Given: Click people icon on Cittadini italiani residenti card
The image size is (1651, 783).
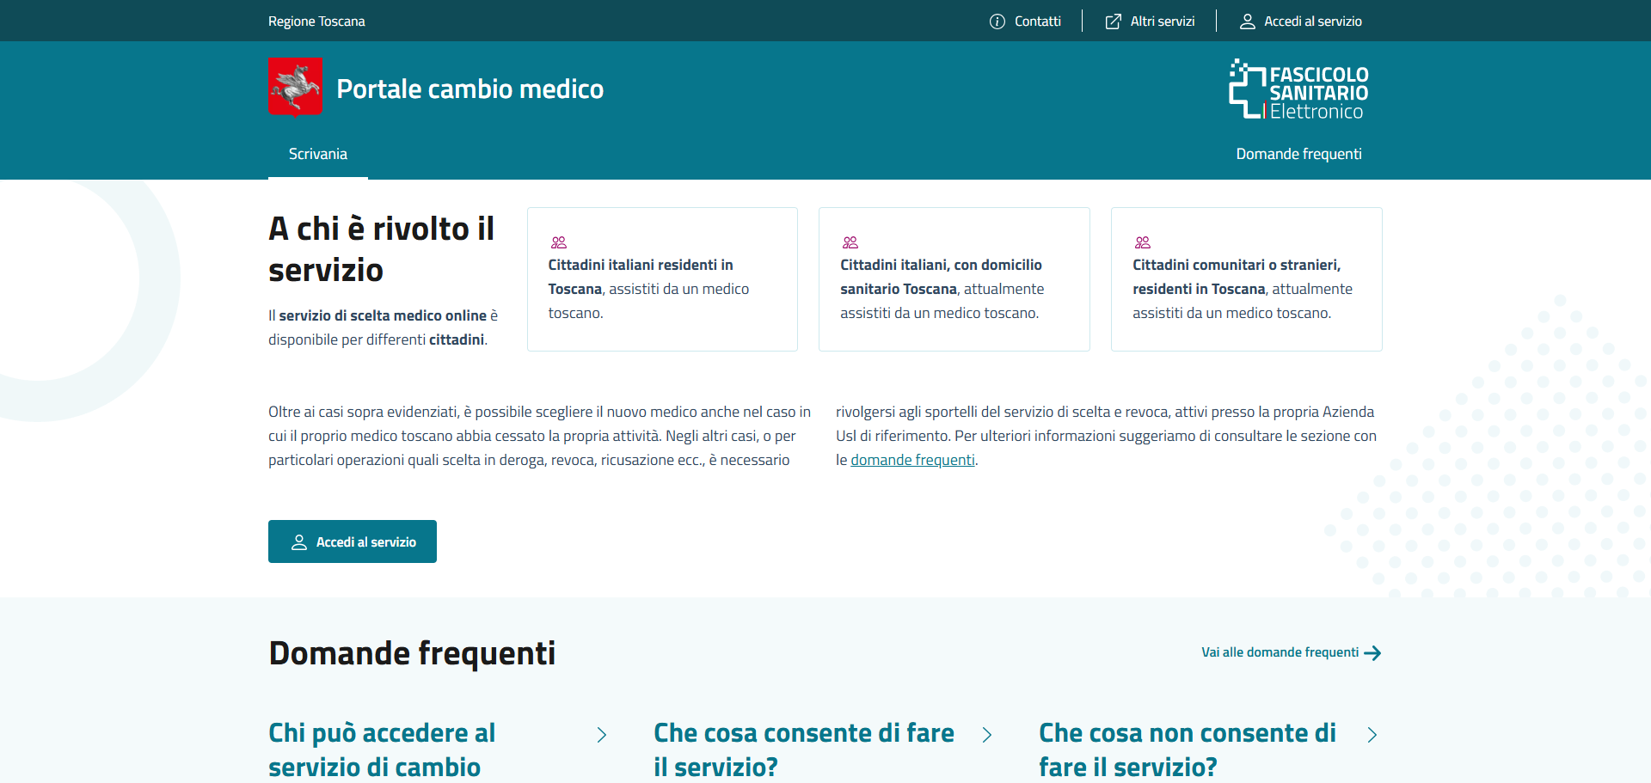Looking at the screenshot, I should (x=559, y=242).
